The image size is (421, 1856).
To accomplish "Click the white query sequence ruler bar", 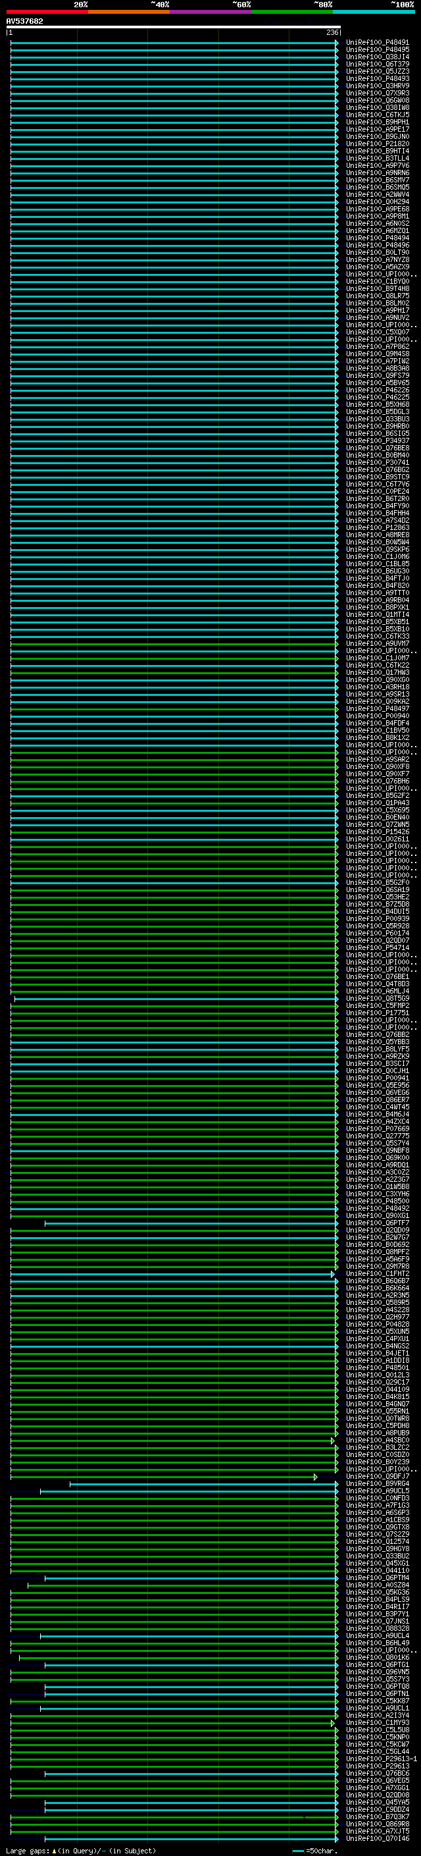I will click(x=173, y=28).
